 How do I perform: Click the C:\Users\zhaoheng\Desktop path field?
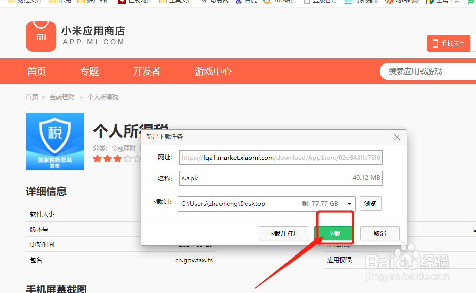(x=261, y=204)
